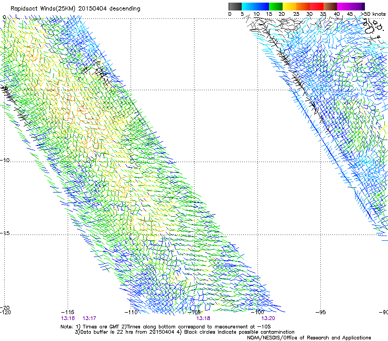The width and height of the screenshot is (388, 341).
Task: Click the '>50 knots' legend label
Action: (373, 14)
